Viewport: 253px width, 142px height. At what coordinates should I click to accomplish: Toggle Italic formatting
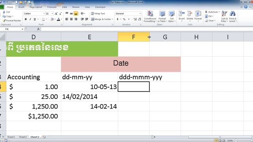coord(30,19)
